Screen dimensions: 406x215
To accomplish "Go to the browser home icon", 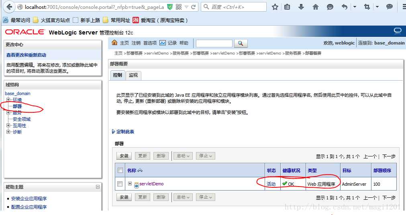I will point(315,7).
